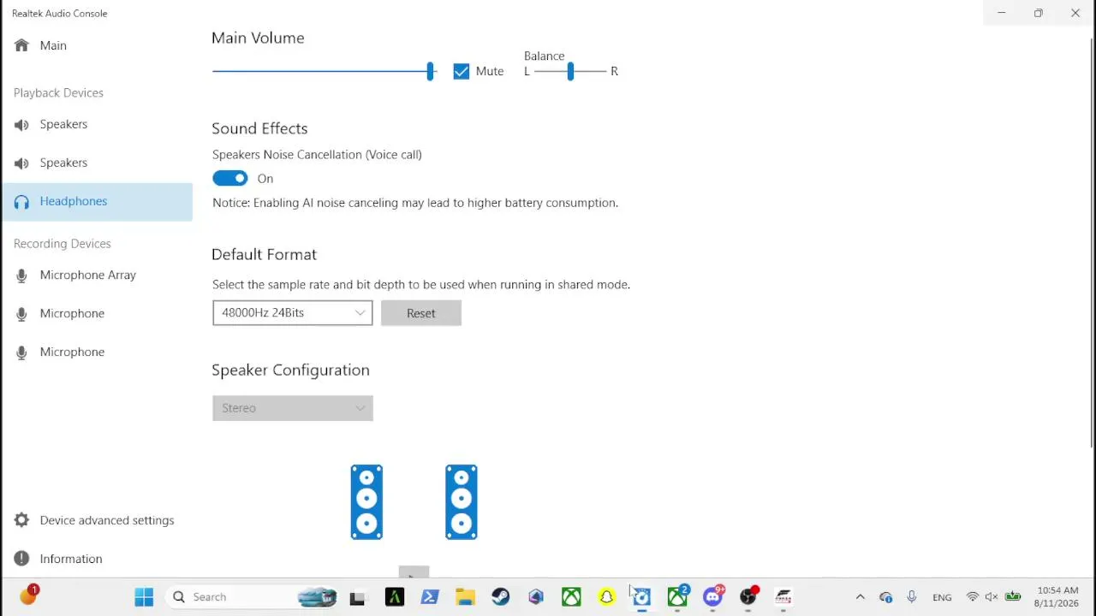Click the 'Recording Devices' heading
1096x616 pixels.
click(63, 244)
